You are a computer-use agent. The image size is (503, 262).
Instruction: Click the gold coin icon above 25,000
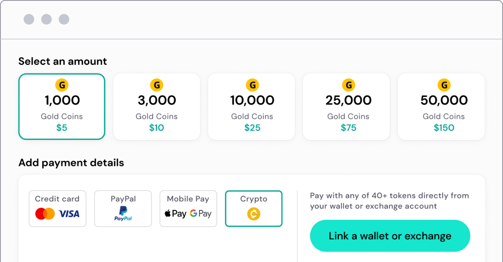[x=348, y=85]
